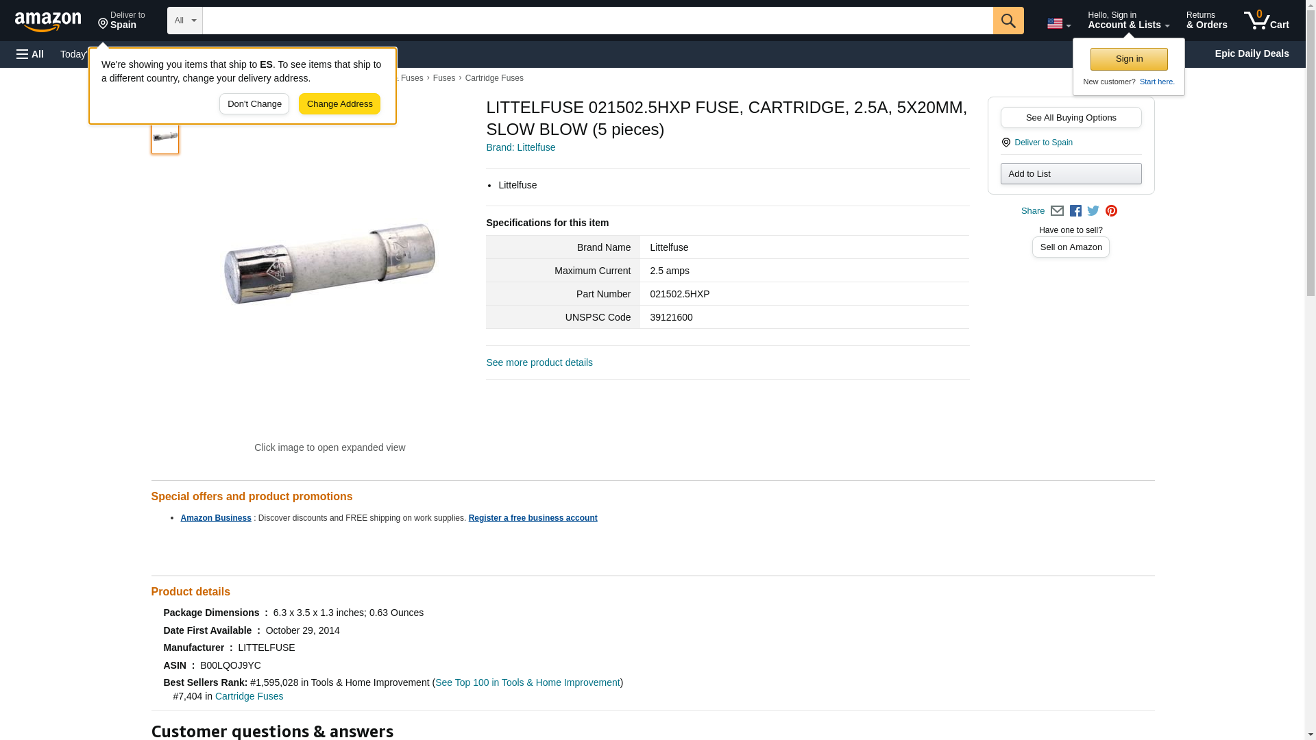Expand the All search category dropdown

pos(184,21)
